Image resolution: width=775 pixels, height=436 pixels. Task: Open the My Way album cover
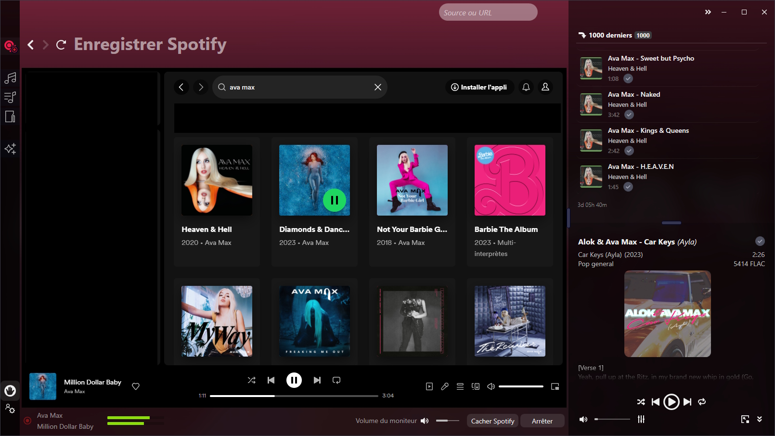[217, 321]
